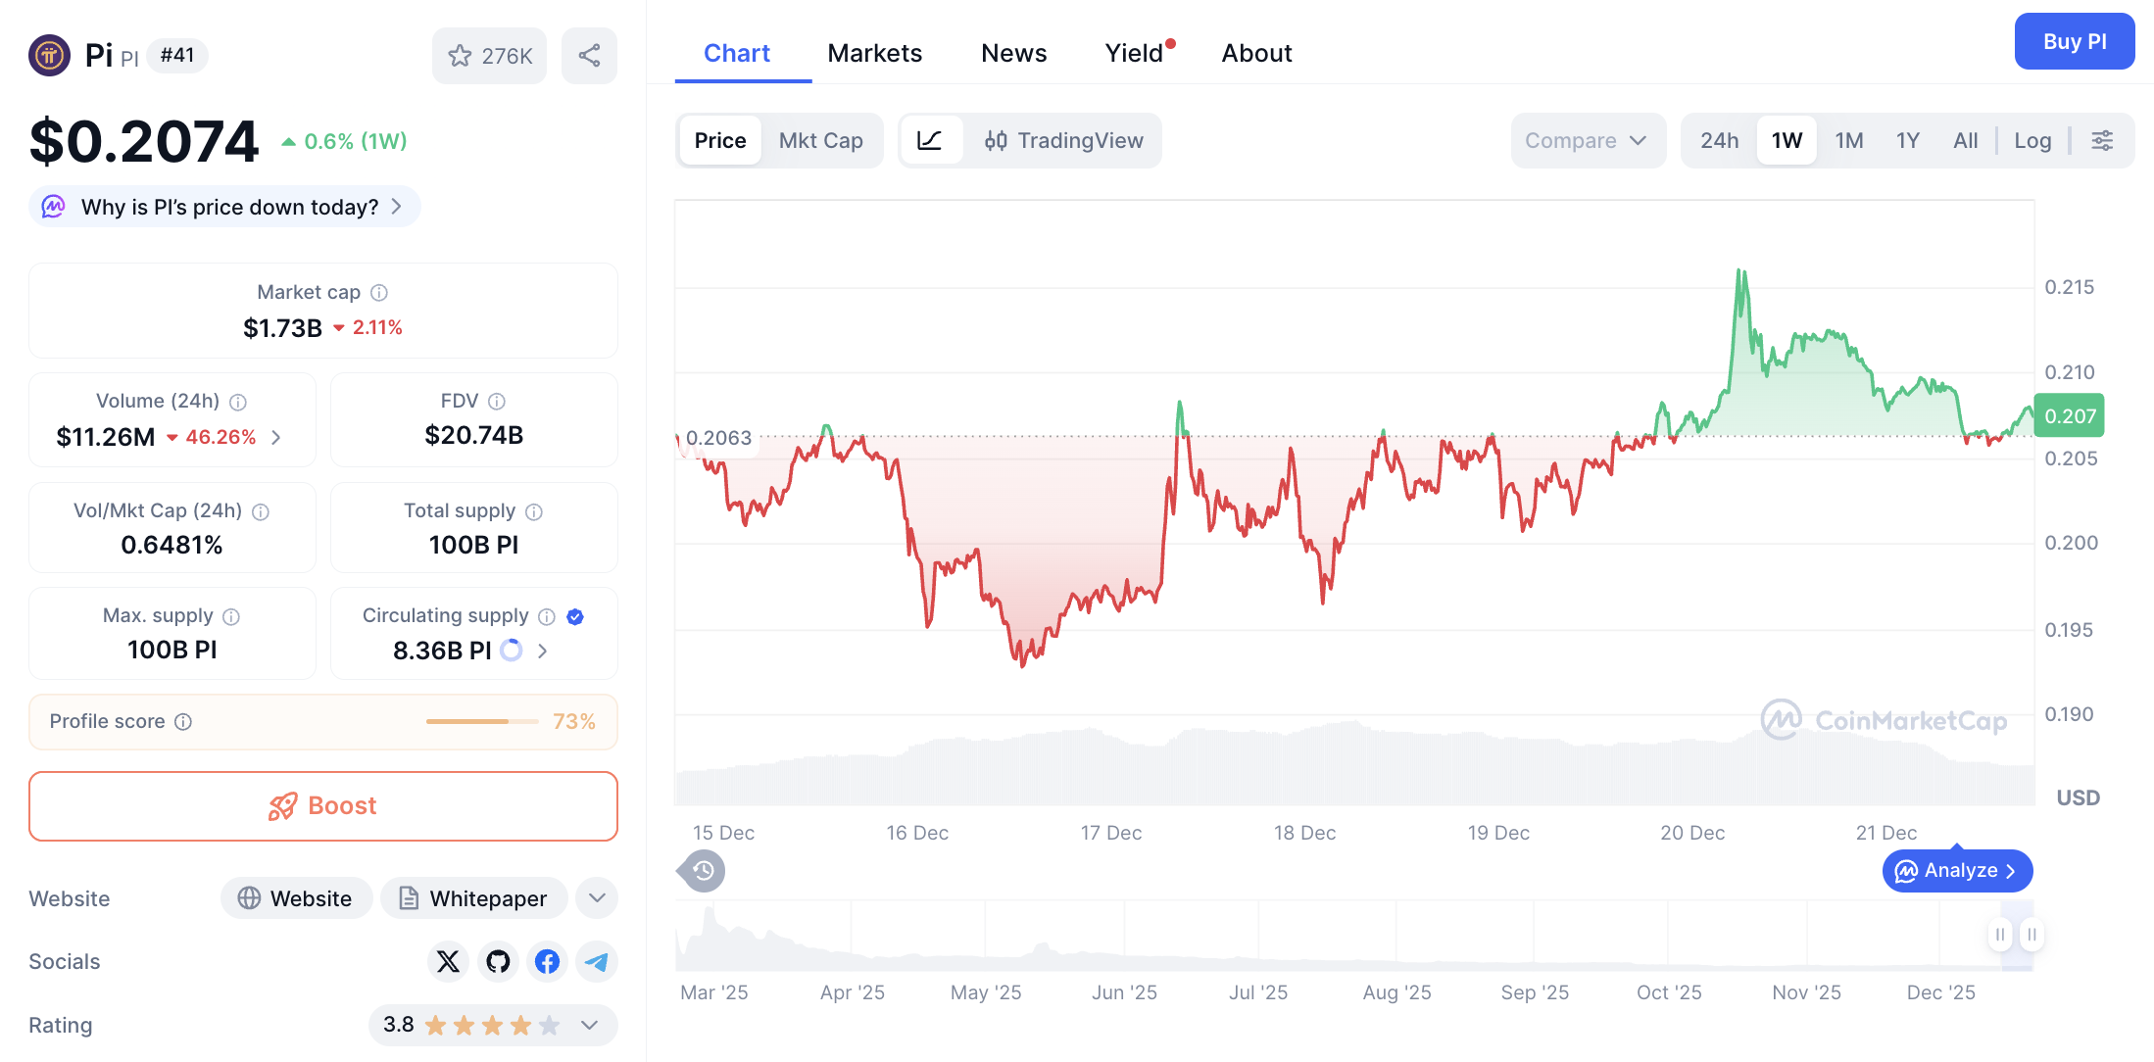Open the share icon next to watchlist
The width and height of the screenshot is (2154, 1062).
[x=589, y=56]
